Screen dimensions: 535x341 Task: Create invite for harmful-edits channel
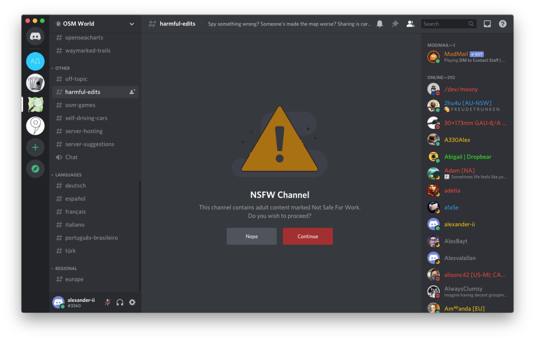132,92
